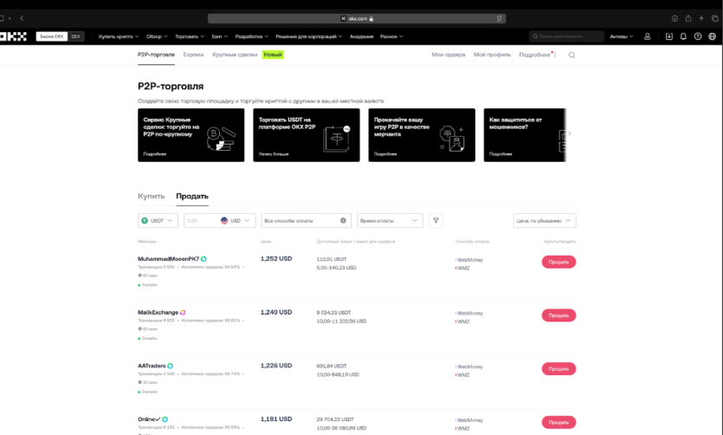Expand the Обзор menu
The width and height of the screenshot is (723, 435).
click(157, 36)
